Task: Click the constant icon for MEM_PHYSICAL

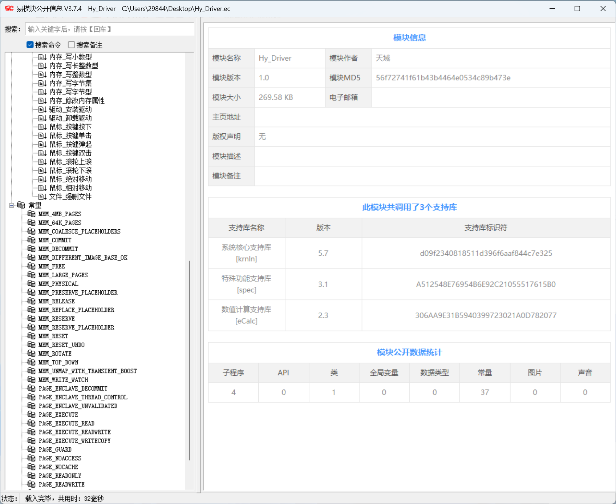Action: click(x=32, y=284)
